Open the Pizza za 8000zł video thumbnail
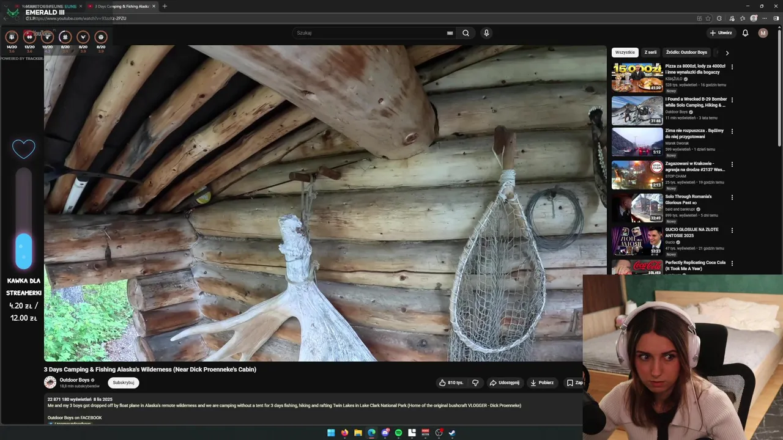The width and height of the screenshot is (783, 440). point(637,77)
